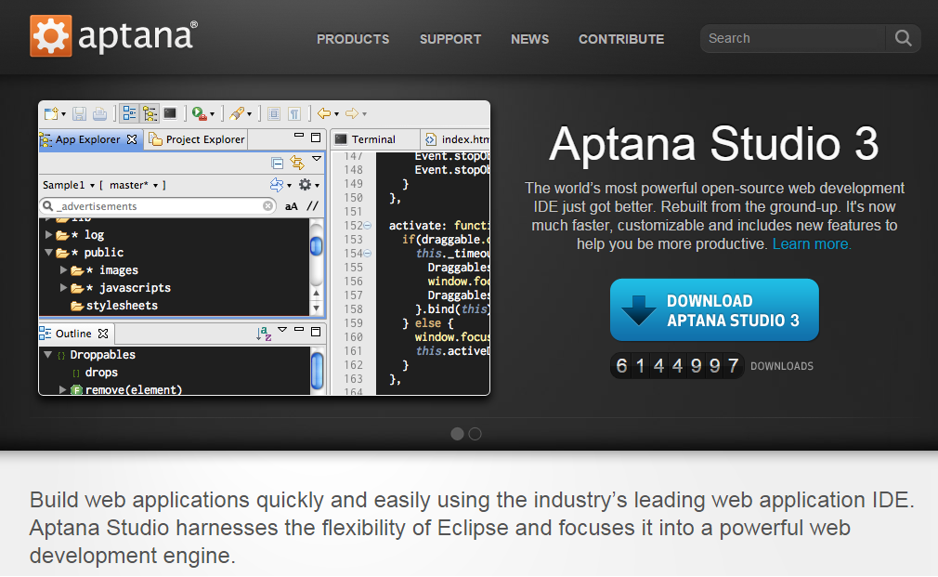The width and height of the screenshot is (938, 577).
Task: Collapse code fold marker at line 154
Action: 368,254
